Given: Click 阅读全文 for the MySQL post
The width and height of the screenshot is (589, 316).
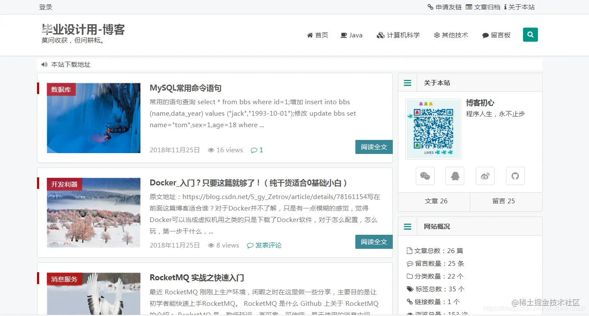Looking at the screenshot, I should [x=374, y=147].
